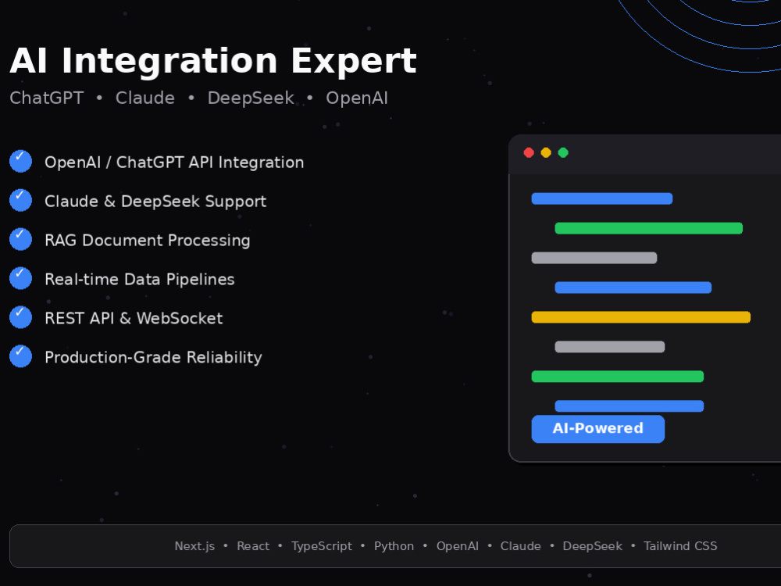Click the long yellow code line
The image size is (781, 586).
(x=641, y=317)
